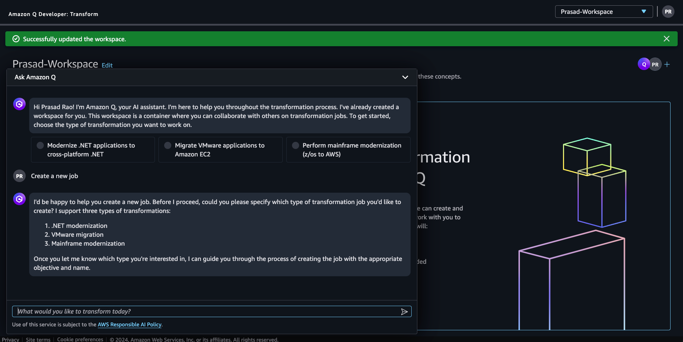Click the success checkmark icon in banner
Viewport: 683px width, 342px height.
tap(16, 39)
